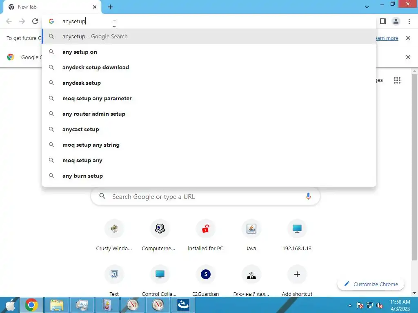Viewport: 418px width, 313px height.
Task: Click the Customize Chrome button
Action: [x=371, y=284]
